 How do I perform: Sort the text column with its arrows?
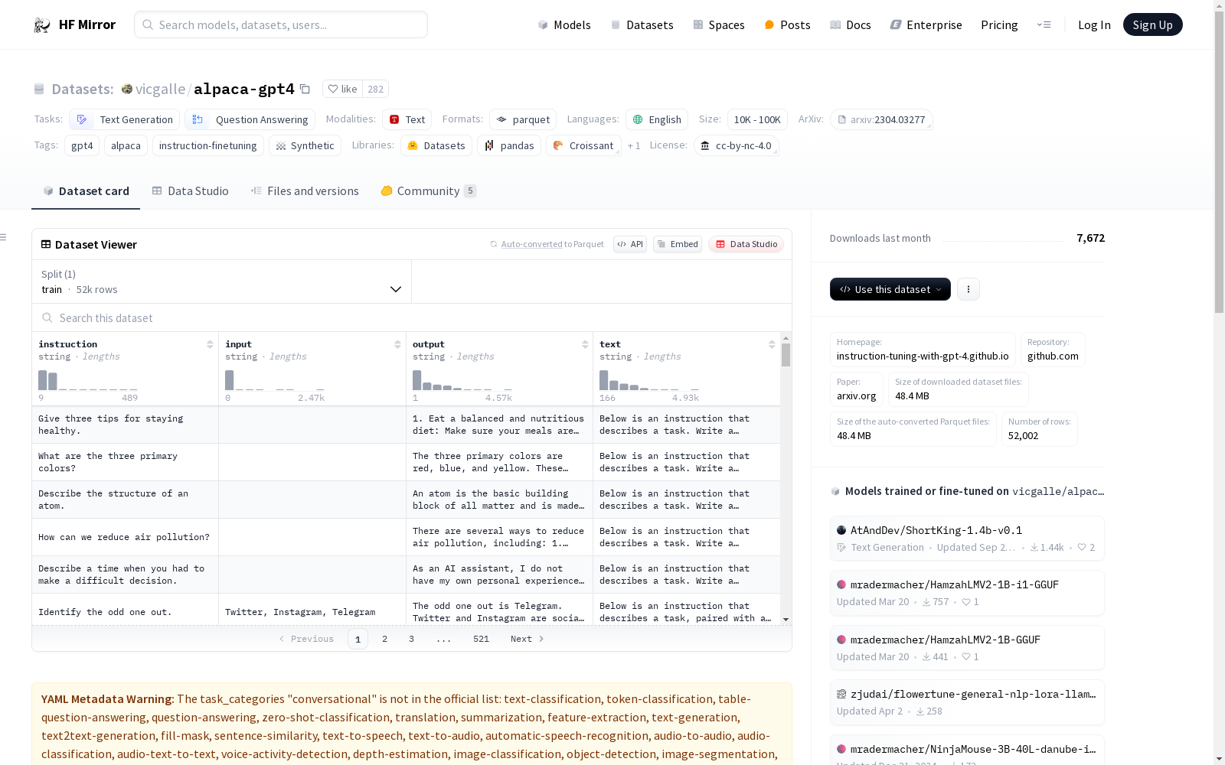[772, 344]
